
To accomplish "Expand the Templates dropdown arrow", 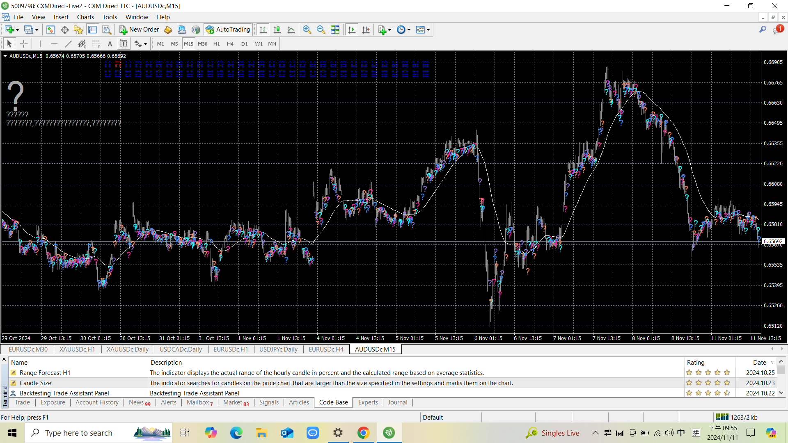I will [x=428, y=30].
